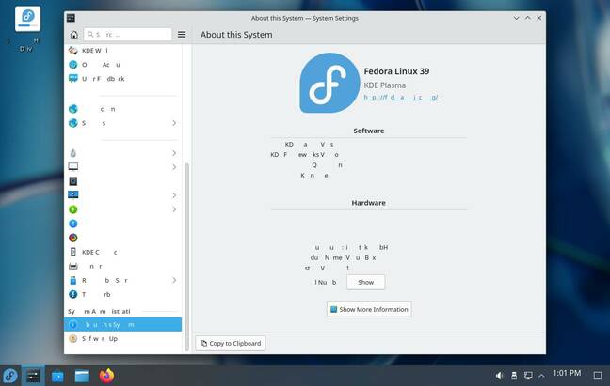Expand the green Power Management row chevron
Screen dimensions: 610x386
(174, 209)
